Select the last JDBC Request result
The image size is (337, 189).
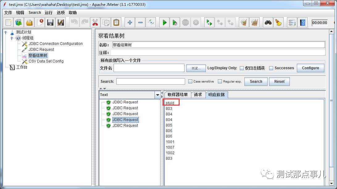click(125, 126)
